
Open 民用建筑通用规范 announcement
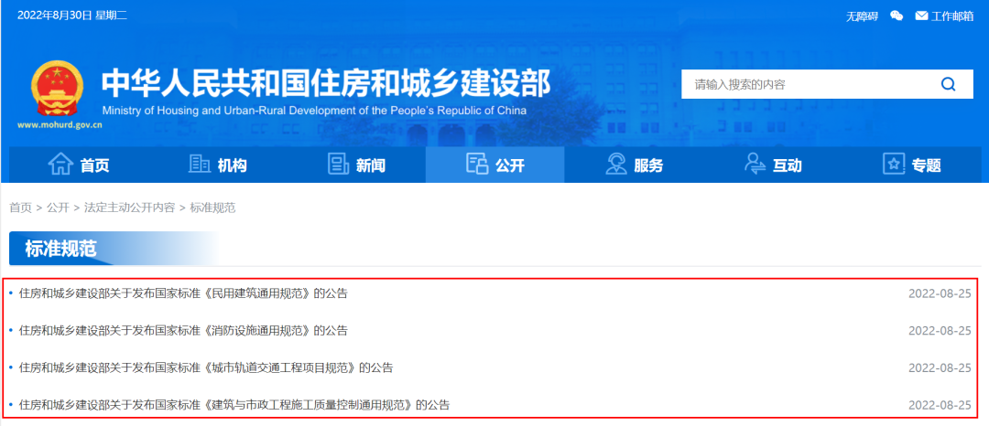[x=183, y=293]
